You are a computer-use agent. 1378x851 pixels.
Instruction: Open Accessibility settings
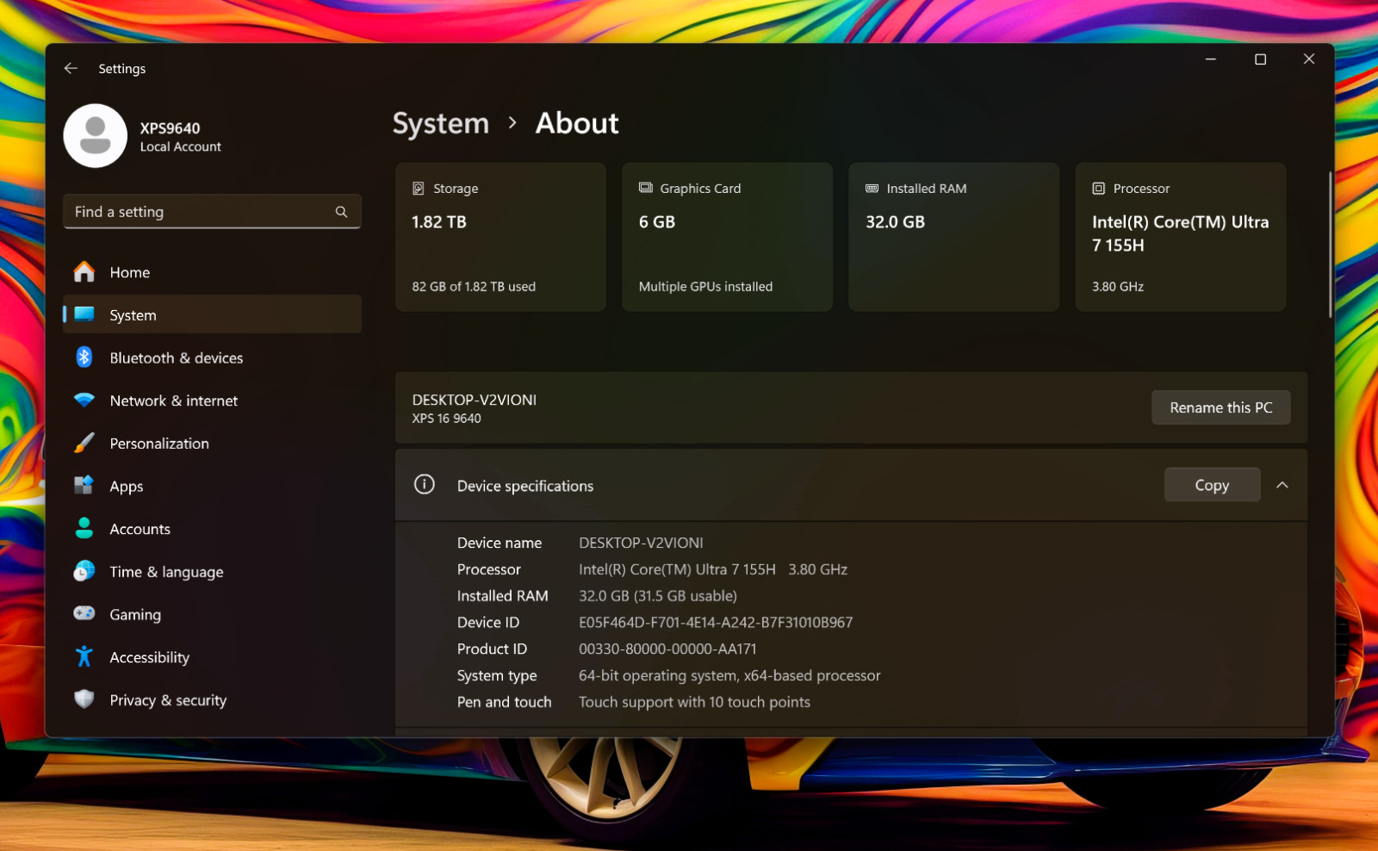(x=212, y=656)
